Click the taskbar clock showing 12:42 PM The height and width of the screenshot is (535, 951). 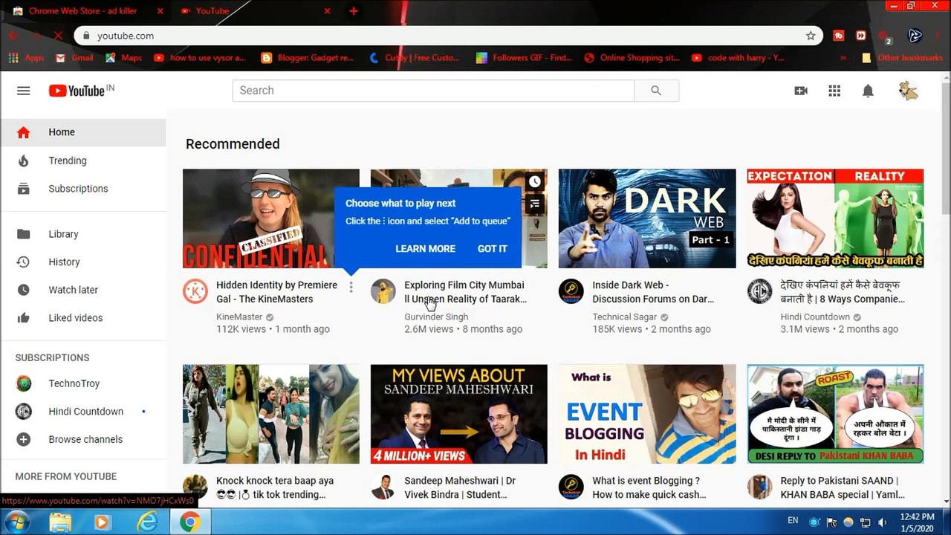[917, 522]
